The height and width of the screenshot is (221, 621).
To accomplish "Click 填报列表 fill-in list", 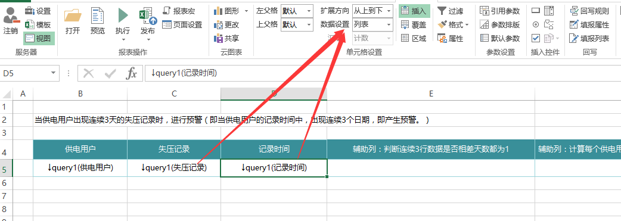I will click(589, 38).
